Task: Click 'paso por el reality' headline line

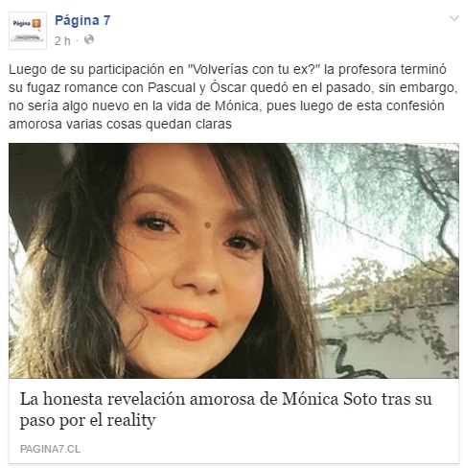Action: [87, 420]
